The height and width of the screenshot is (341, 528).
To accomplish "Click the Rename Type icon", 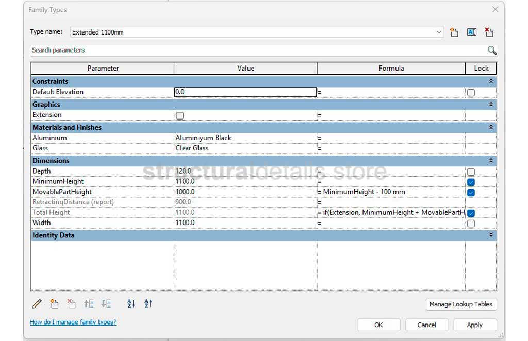I will point(471,32).
